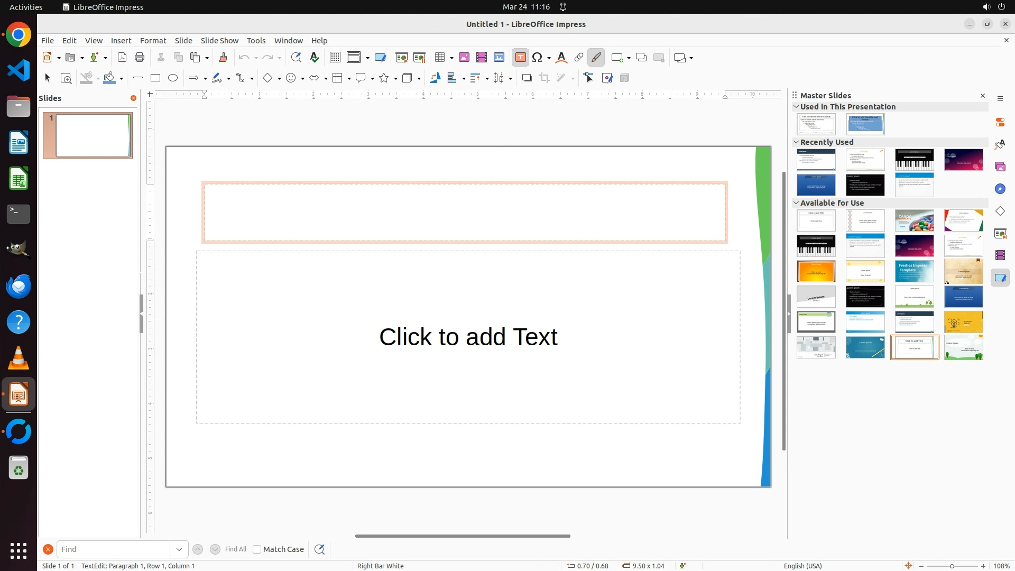Open the Slide Show menu
Screen dimensions: 1015x571
(x=219, y=41)
